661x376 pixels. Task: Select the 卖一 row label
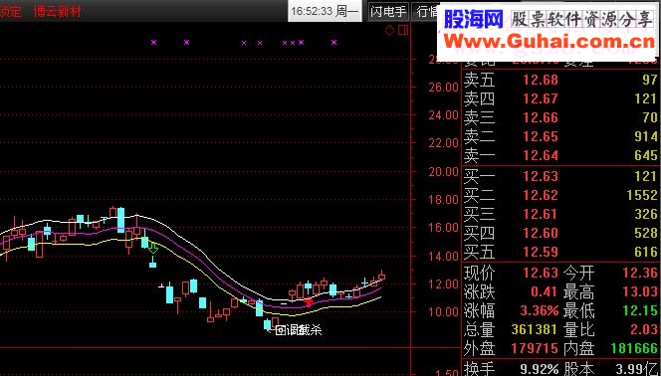pyautogui.click(x=479, y=156)
